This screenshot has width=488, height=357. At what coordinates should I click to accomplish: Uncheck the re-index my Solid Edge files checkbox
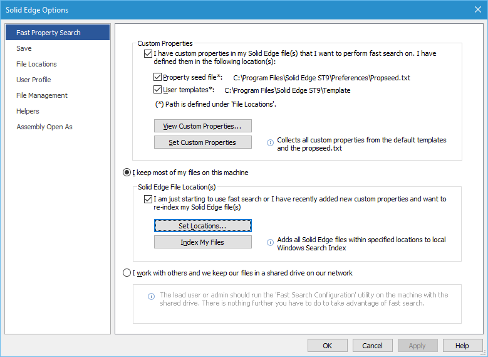tap(148, 200)
